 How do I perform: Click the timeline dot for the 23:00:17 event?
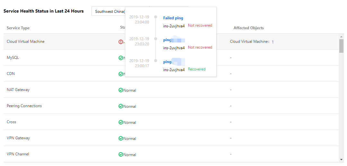[x=156, y=60]
